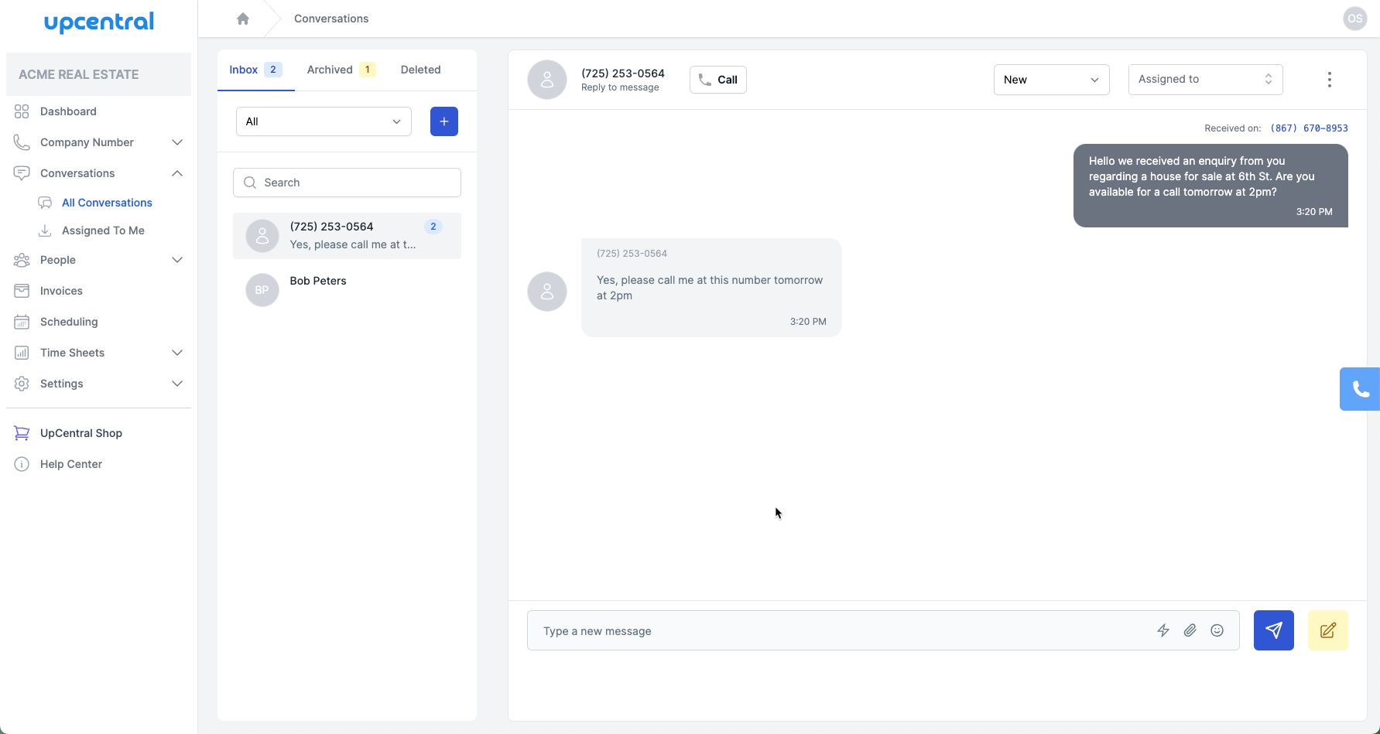Collapse the Conversations section chevron
1380x734 pixels.
177,172
